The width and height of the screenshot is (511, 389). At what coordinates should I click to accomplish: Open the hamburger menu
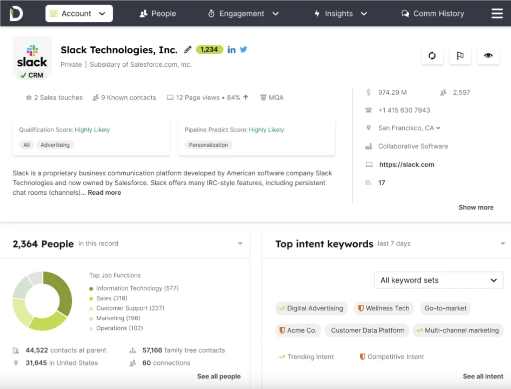point(497,13)
